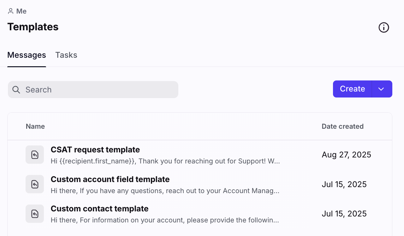Sort by the Name column header

35,127
